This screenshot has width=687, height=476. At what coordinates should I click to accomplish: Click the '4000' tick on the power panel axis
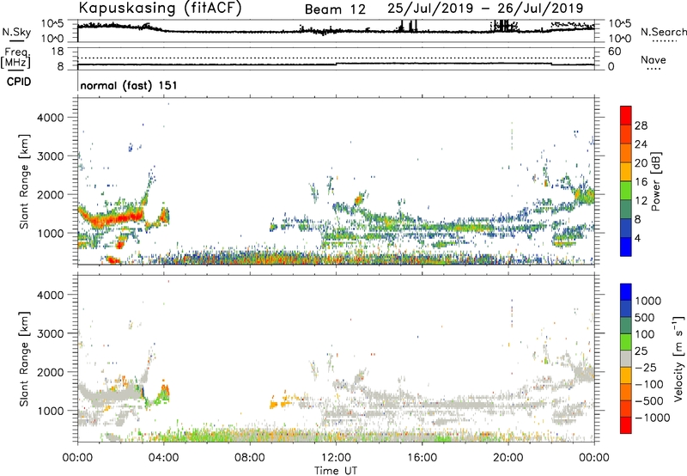coord(51,118)
